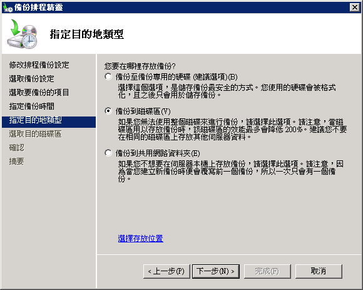Cancel the wizard with 取消

click(319, 271)
